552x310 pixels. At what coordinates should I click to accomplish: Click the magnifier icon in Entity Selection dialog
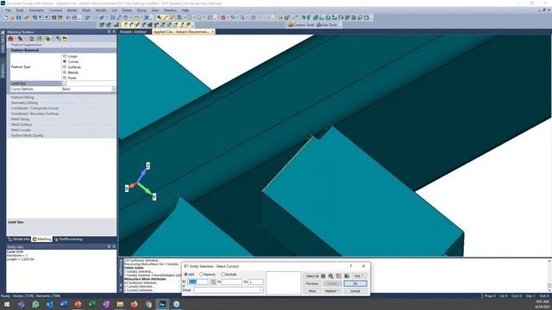331,276
